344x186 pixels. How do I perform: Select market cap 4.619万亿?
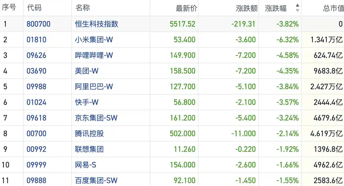click(x=327, y=134)
